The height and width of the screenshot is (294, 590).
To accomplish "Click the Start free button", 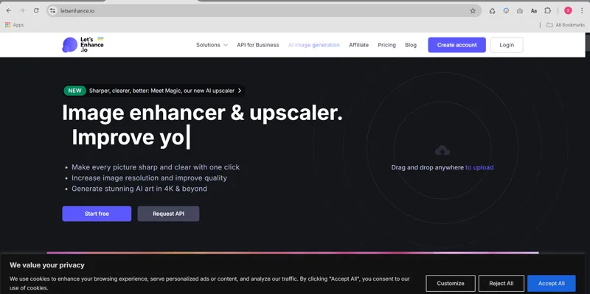I will coord(97,214).
